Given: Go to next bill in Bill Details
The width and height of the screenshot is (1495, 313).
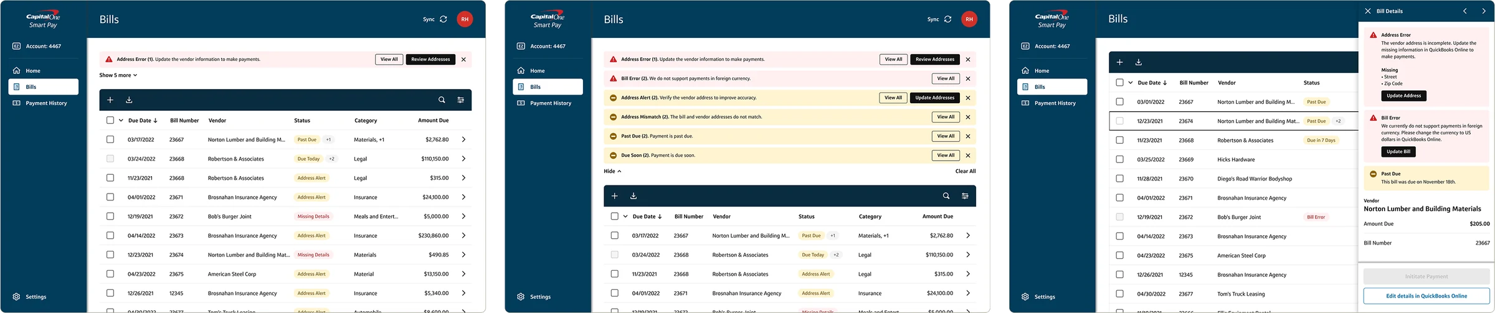Looking at the screenshot, I should pos(1484,11).
